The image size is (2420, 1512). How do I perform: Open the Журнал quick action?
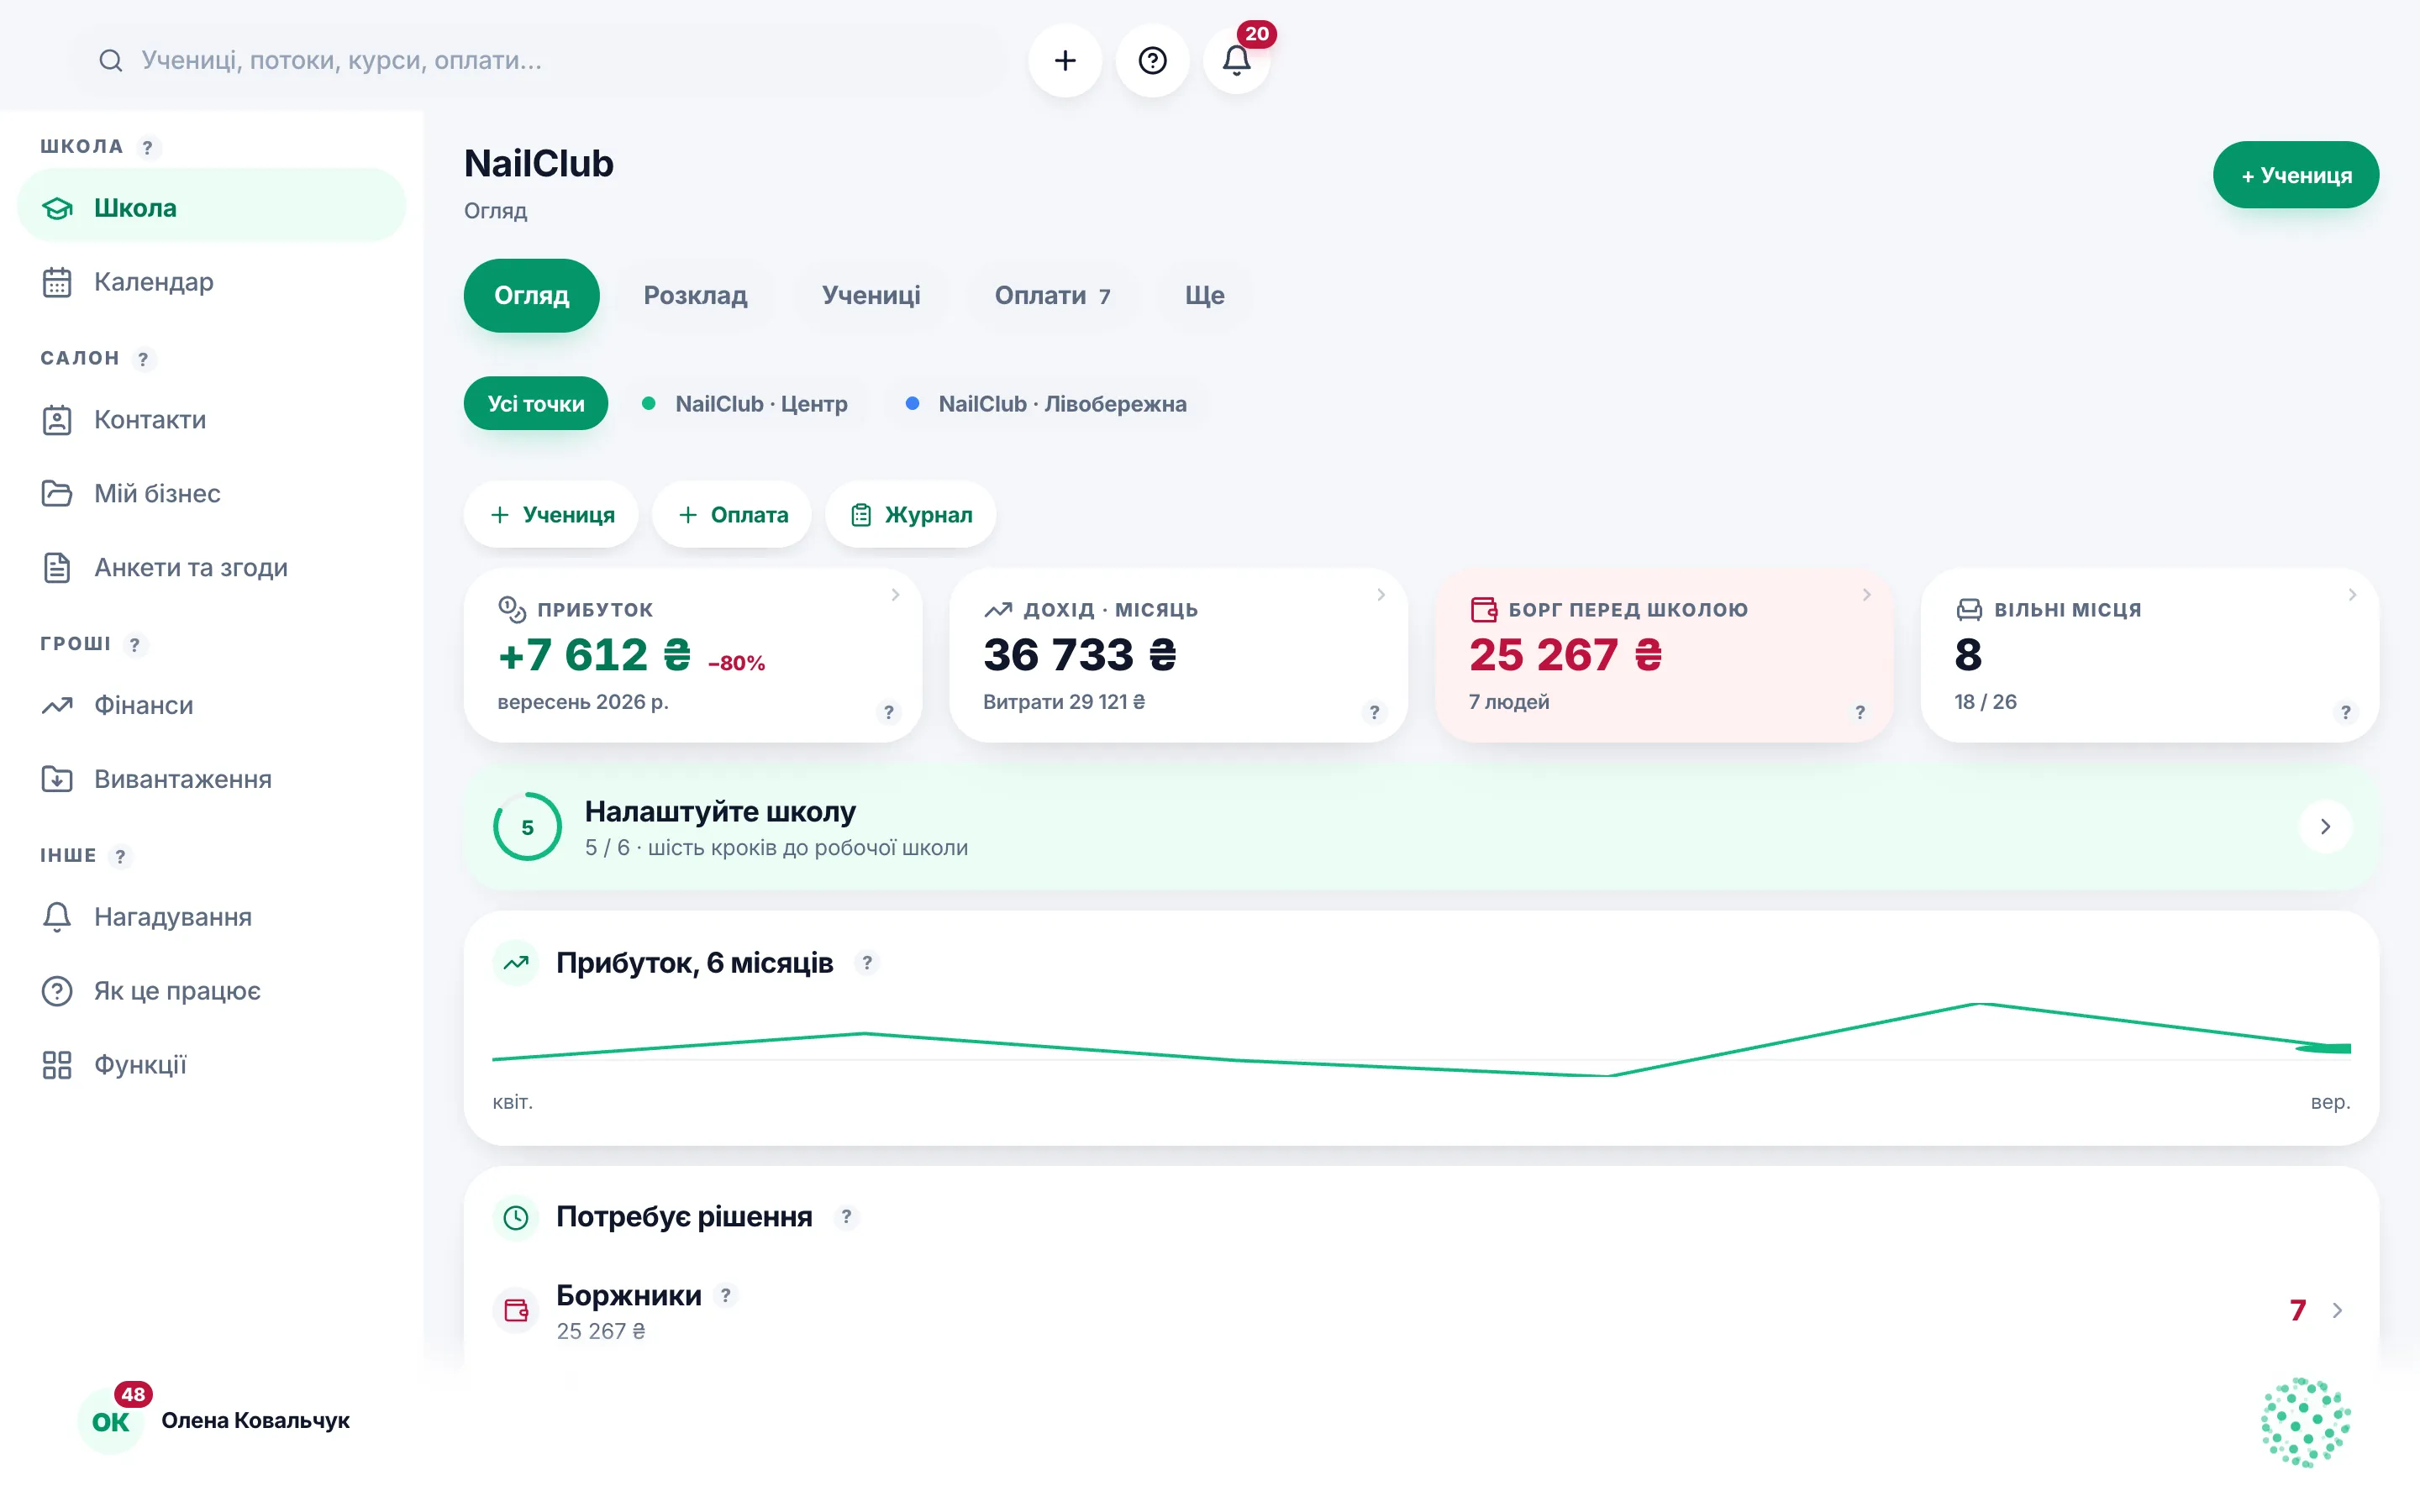point(910,515)
